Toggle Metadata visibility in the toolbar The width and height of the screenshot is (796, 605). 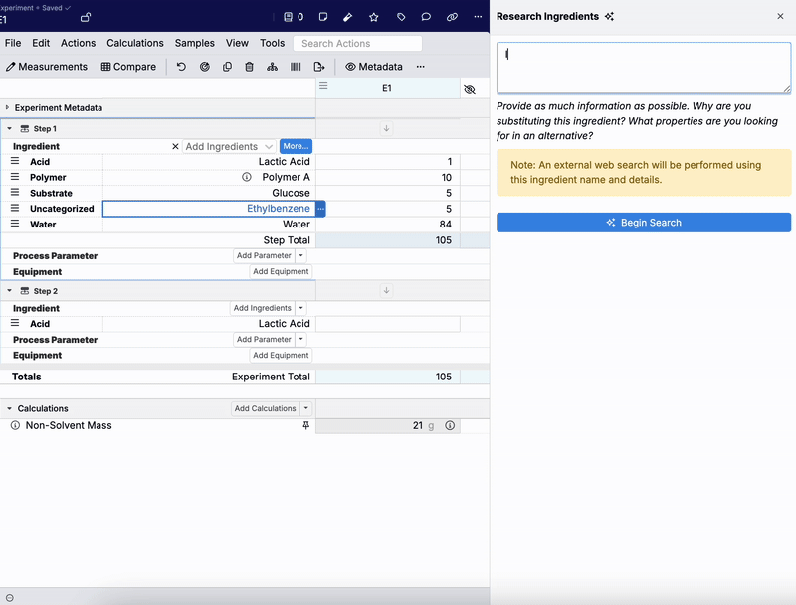click(374, 67)
